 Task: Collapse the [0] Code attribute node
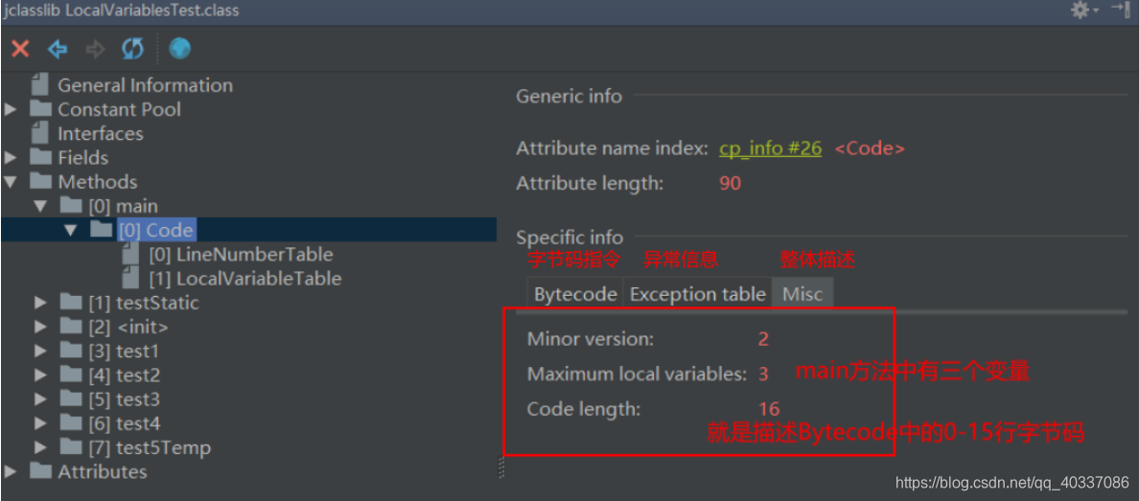[x=70, y=230]
